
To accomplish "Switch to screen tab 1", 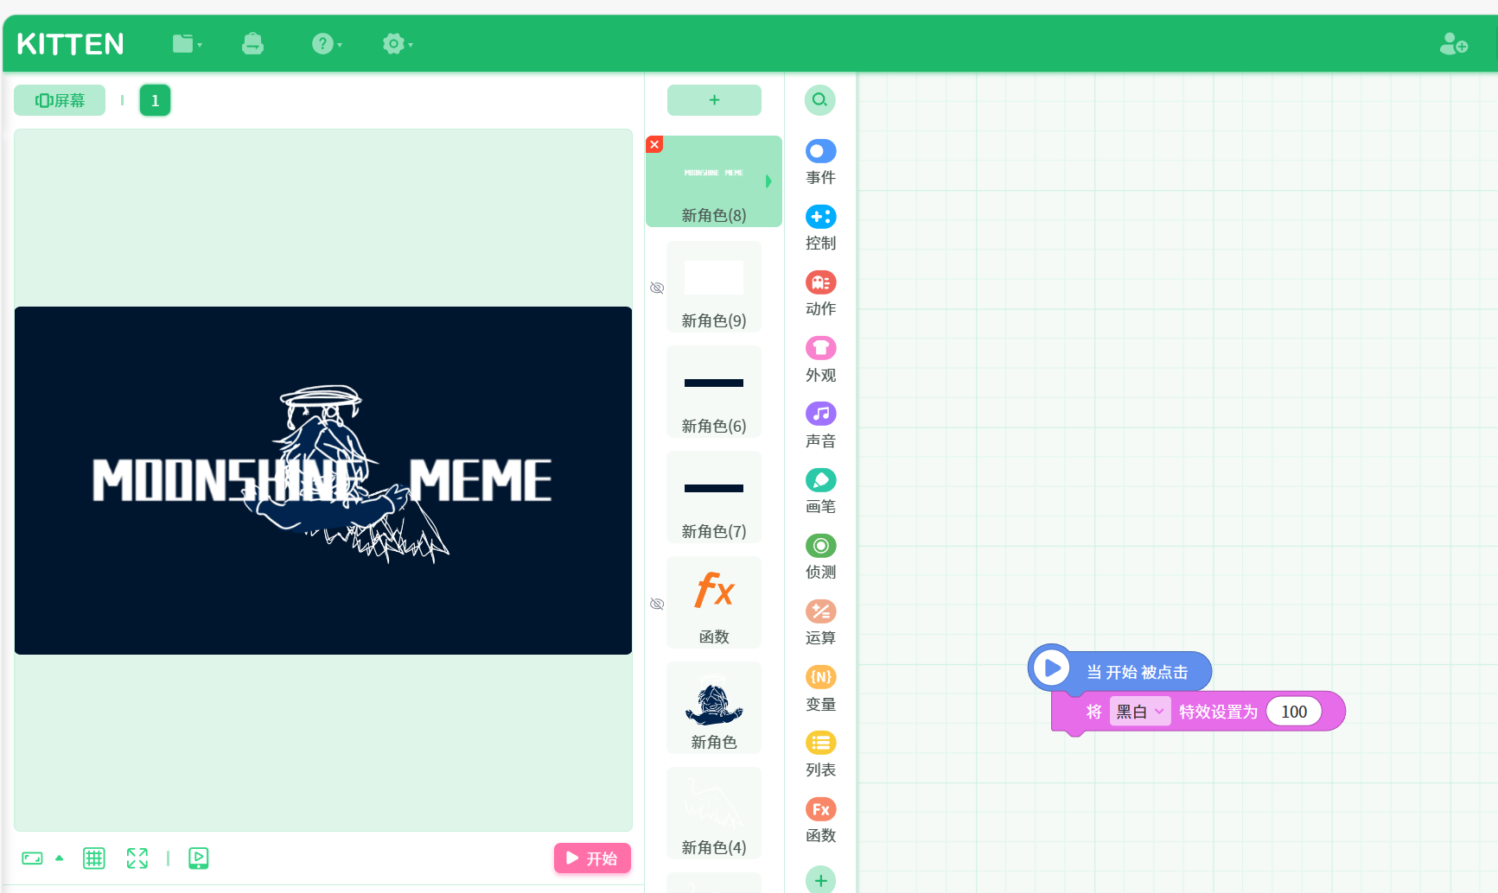I will click(155, 100).
